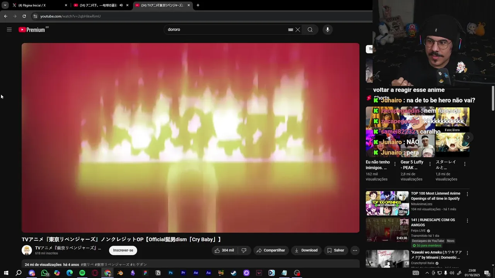This screenshot has width=495, height=278.
Task: Open the Windows Start menu
Action: point(6,273)
